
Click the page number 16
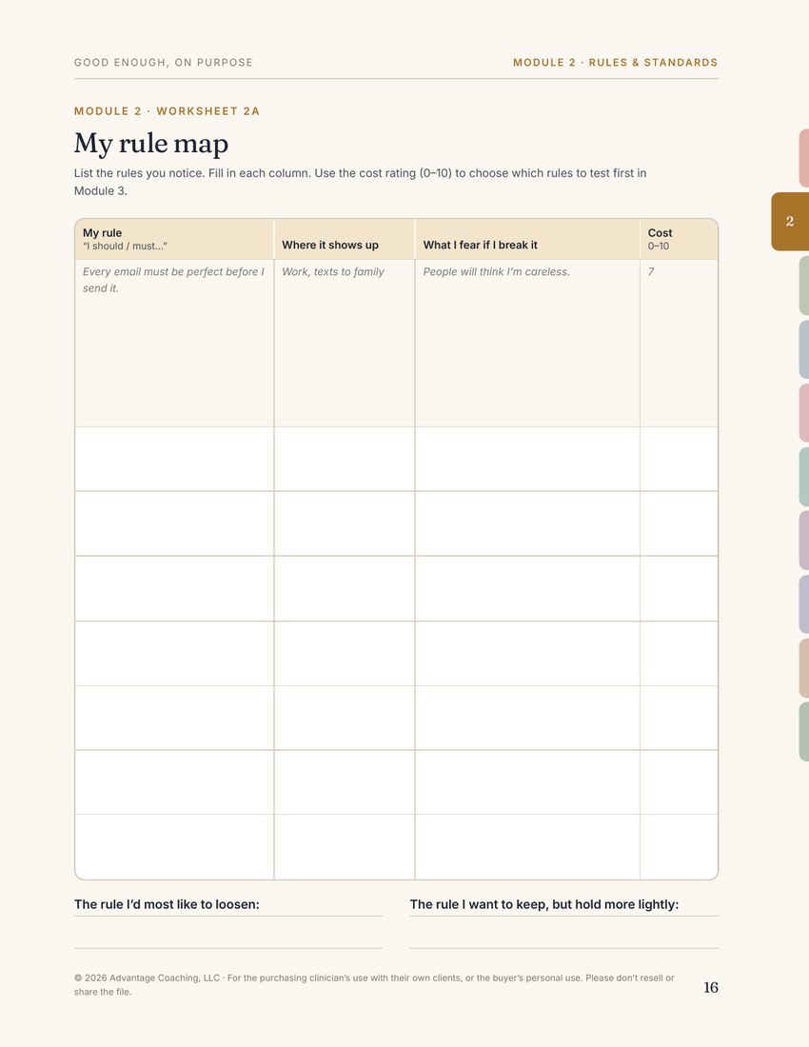pyautogui.click(x=711, y=988)
